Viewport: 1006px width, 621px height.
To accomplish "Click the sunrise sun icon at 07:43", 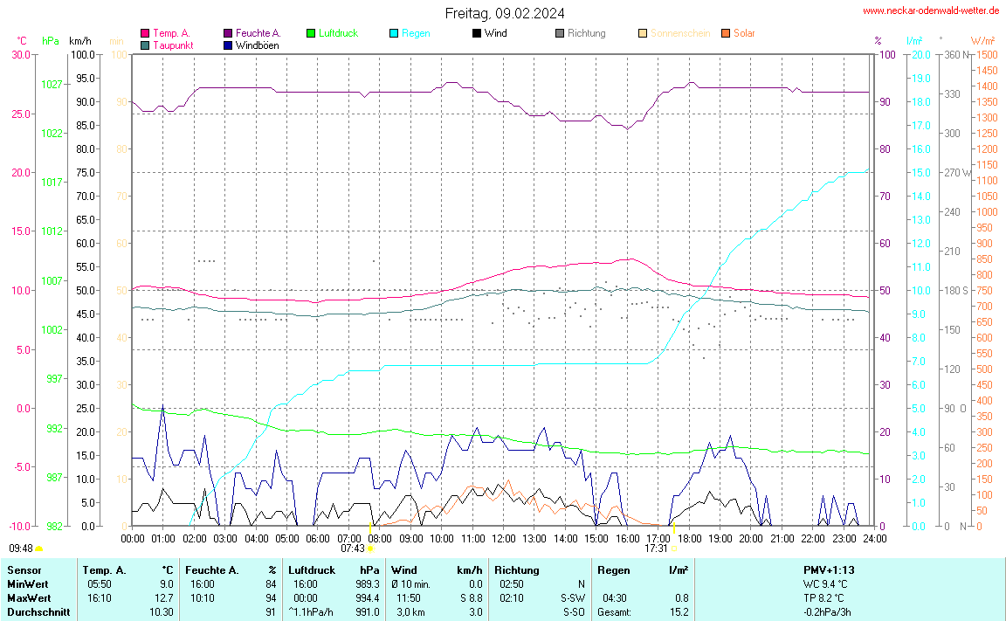I will pyautogui.click(x=371, y=549).
